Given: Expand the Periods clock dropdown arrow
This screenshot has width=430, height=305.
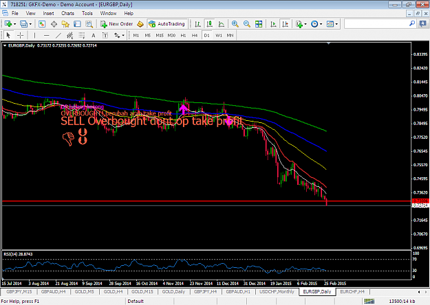Looking at the screenshot, I should pos(321,24).
